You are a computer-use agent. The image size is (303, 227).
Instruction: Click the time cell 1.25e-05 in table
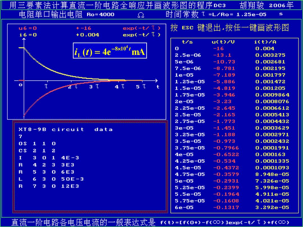190,82
